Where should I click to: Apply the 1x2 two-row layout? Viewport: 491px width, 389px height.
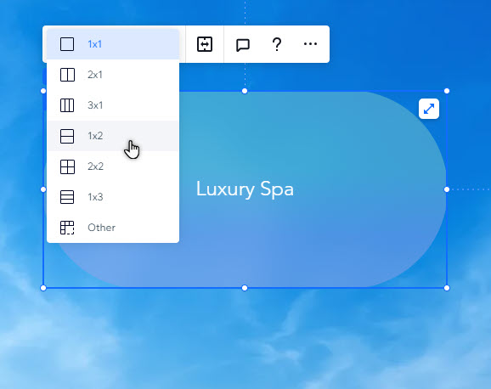(113, 136)
